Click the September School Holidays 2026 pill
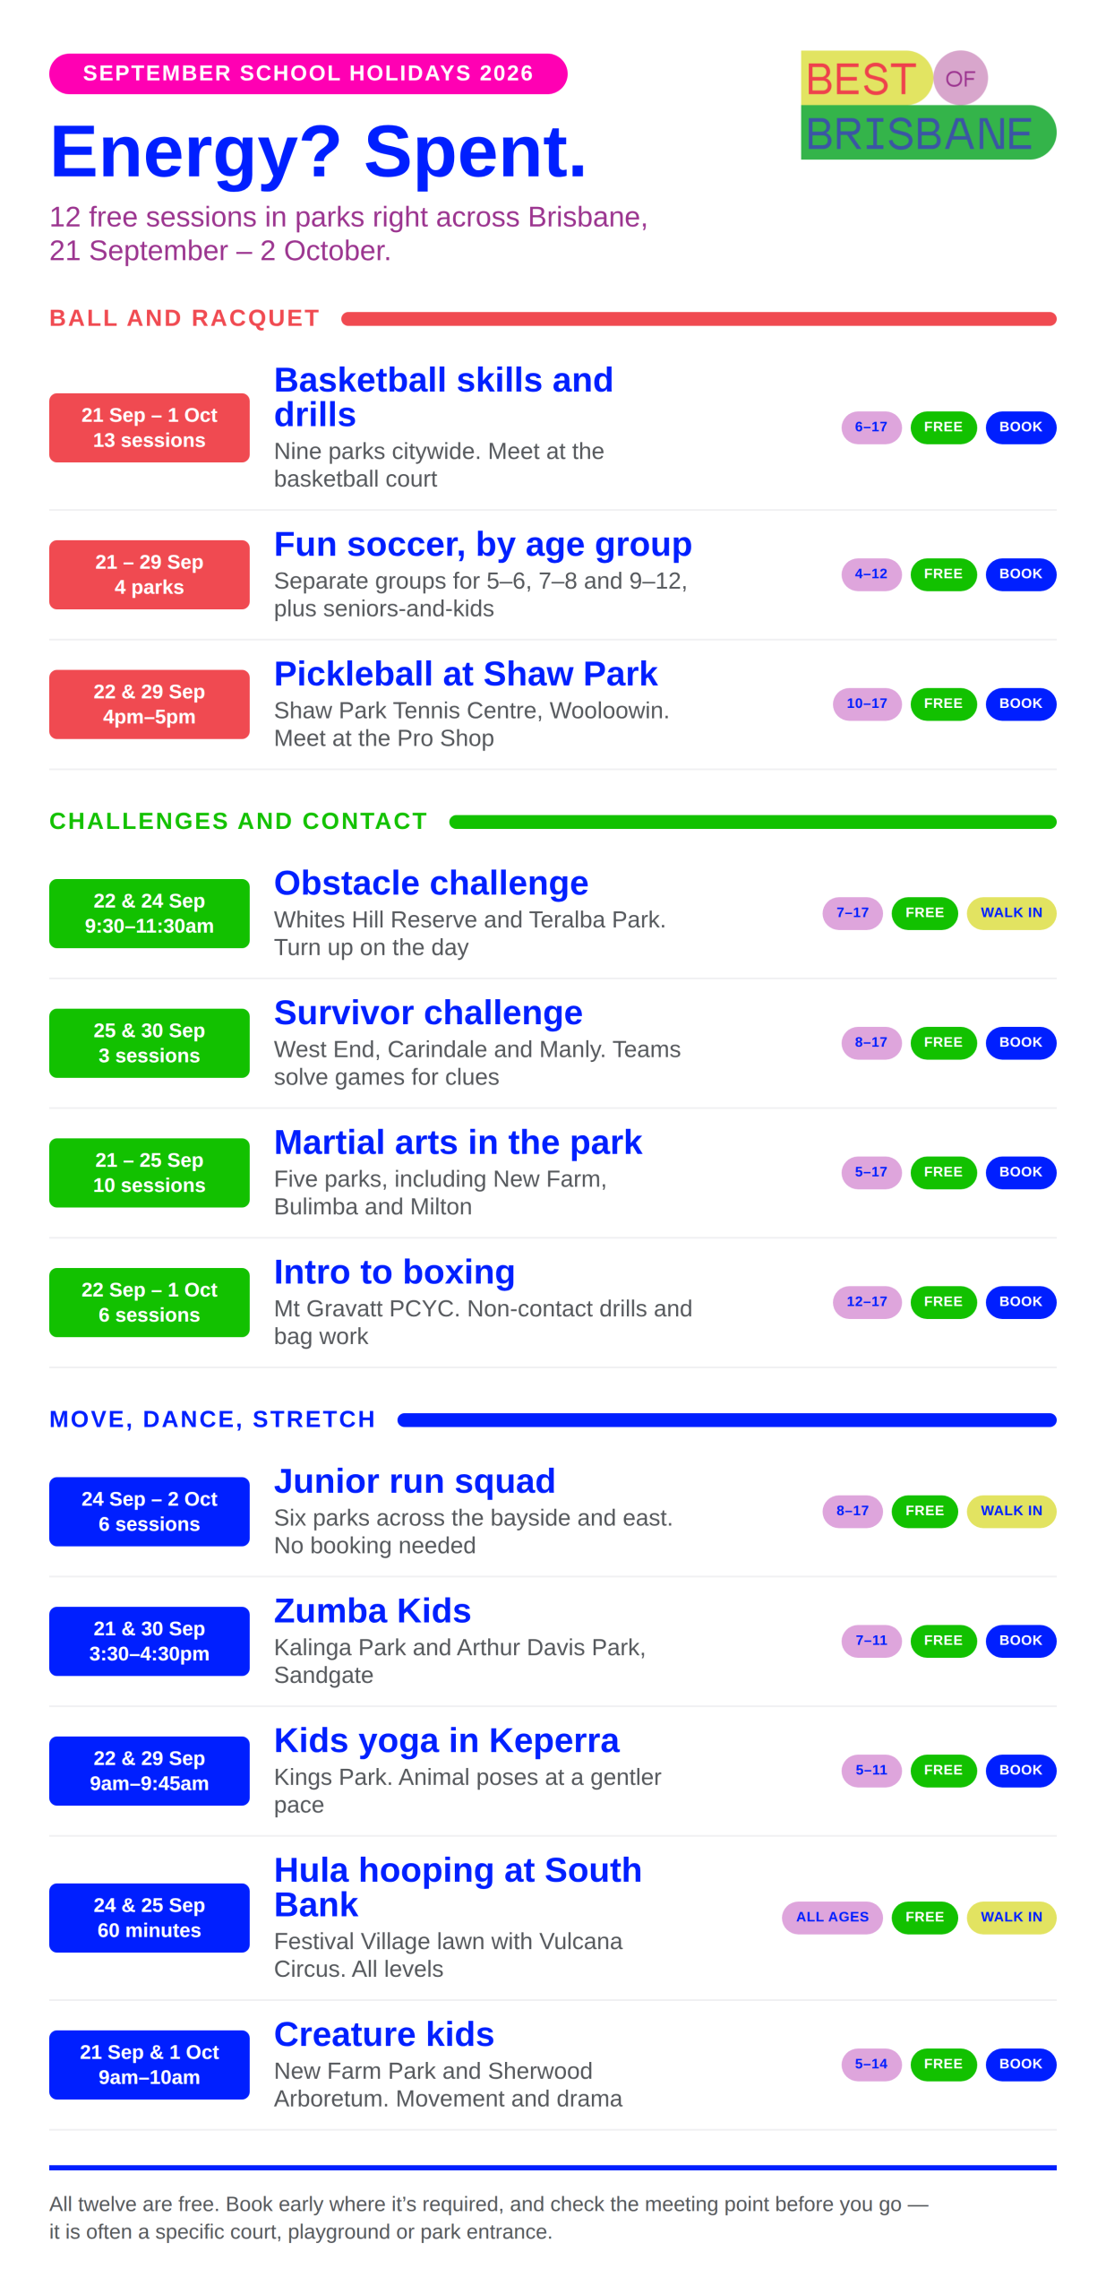This screenshot has width=1106, height=2294. click(308, 73)
